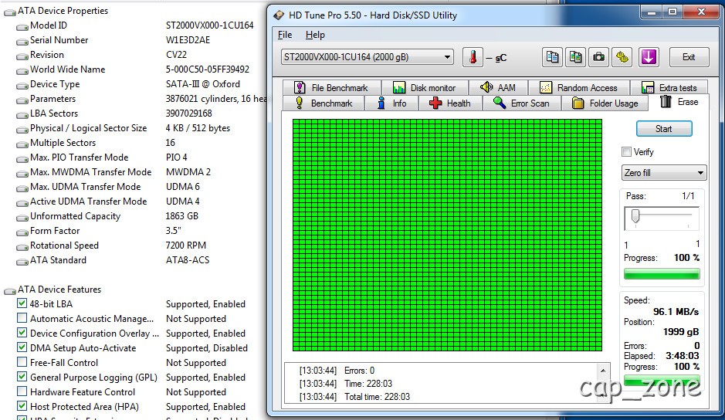The image size is (725, 420).
Task: Open the File menu
Action: [x=285, y=35]
